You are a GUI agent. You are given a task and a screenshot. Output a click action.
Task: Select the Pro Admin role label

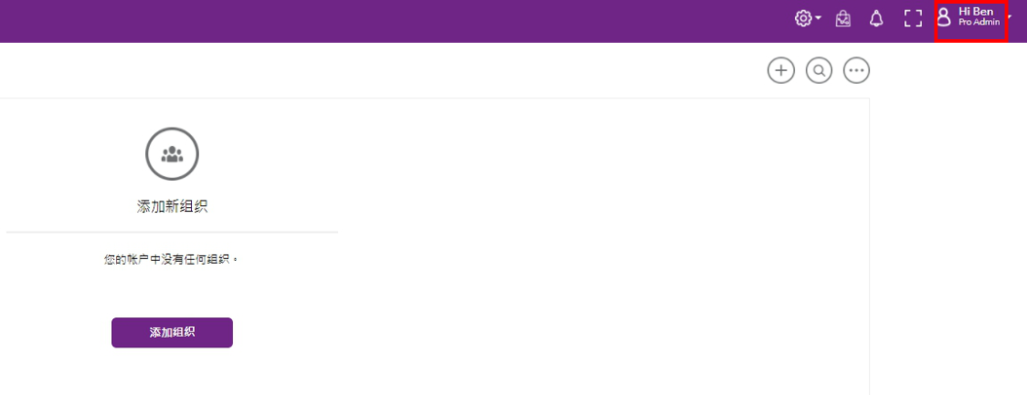979,22
